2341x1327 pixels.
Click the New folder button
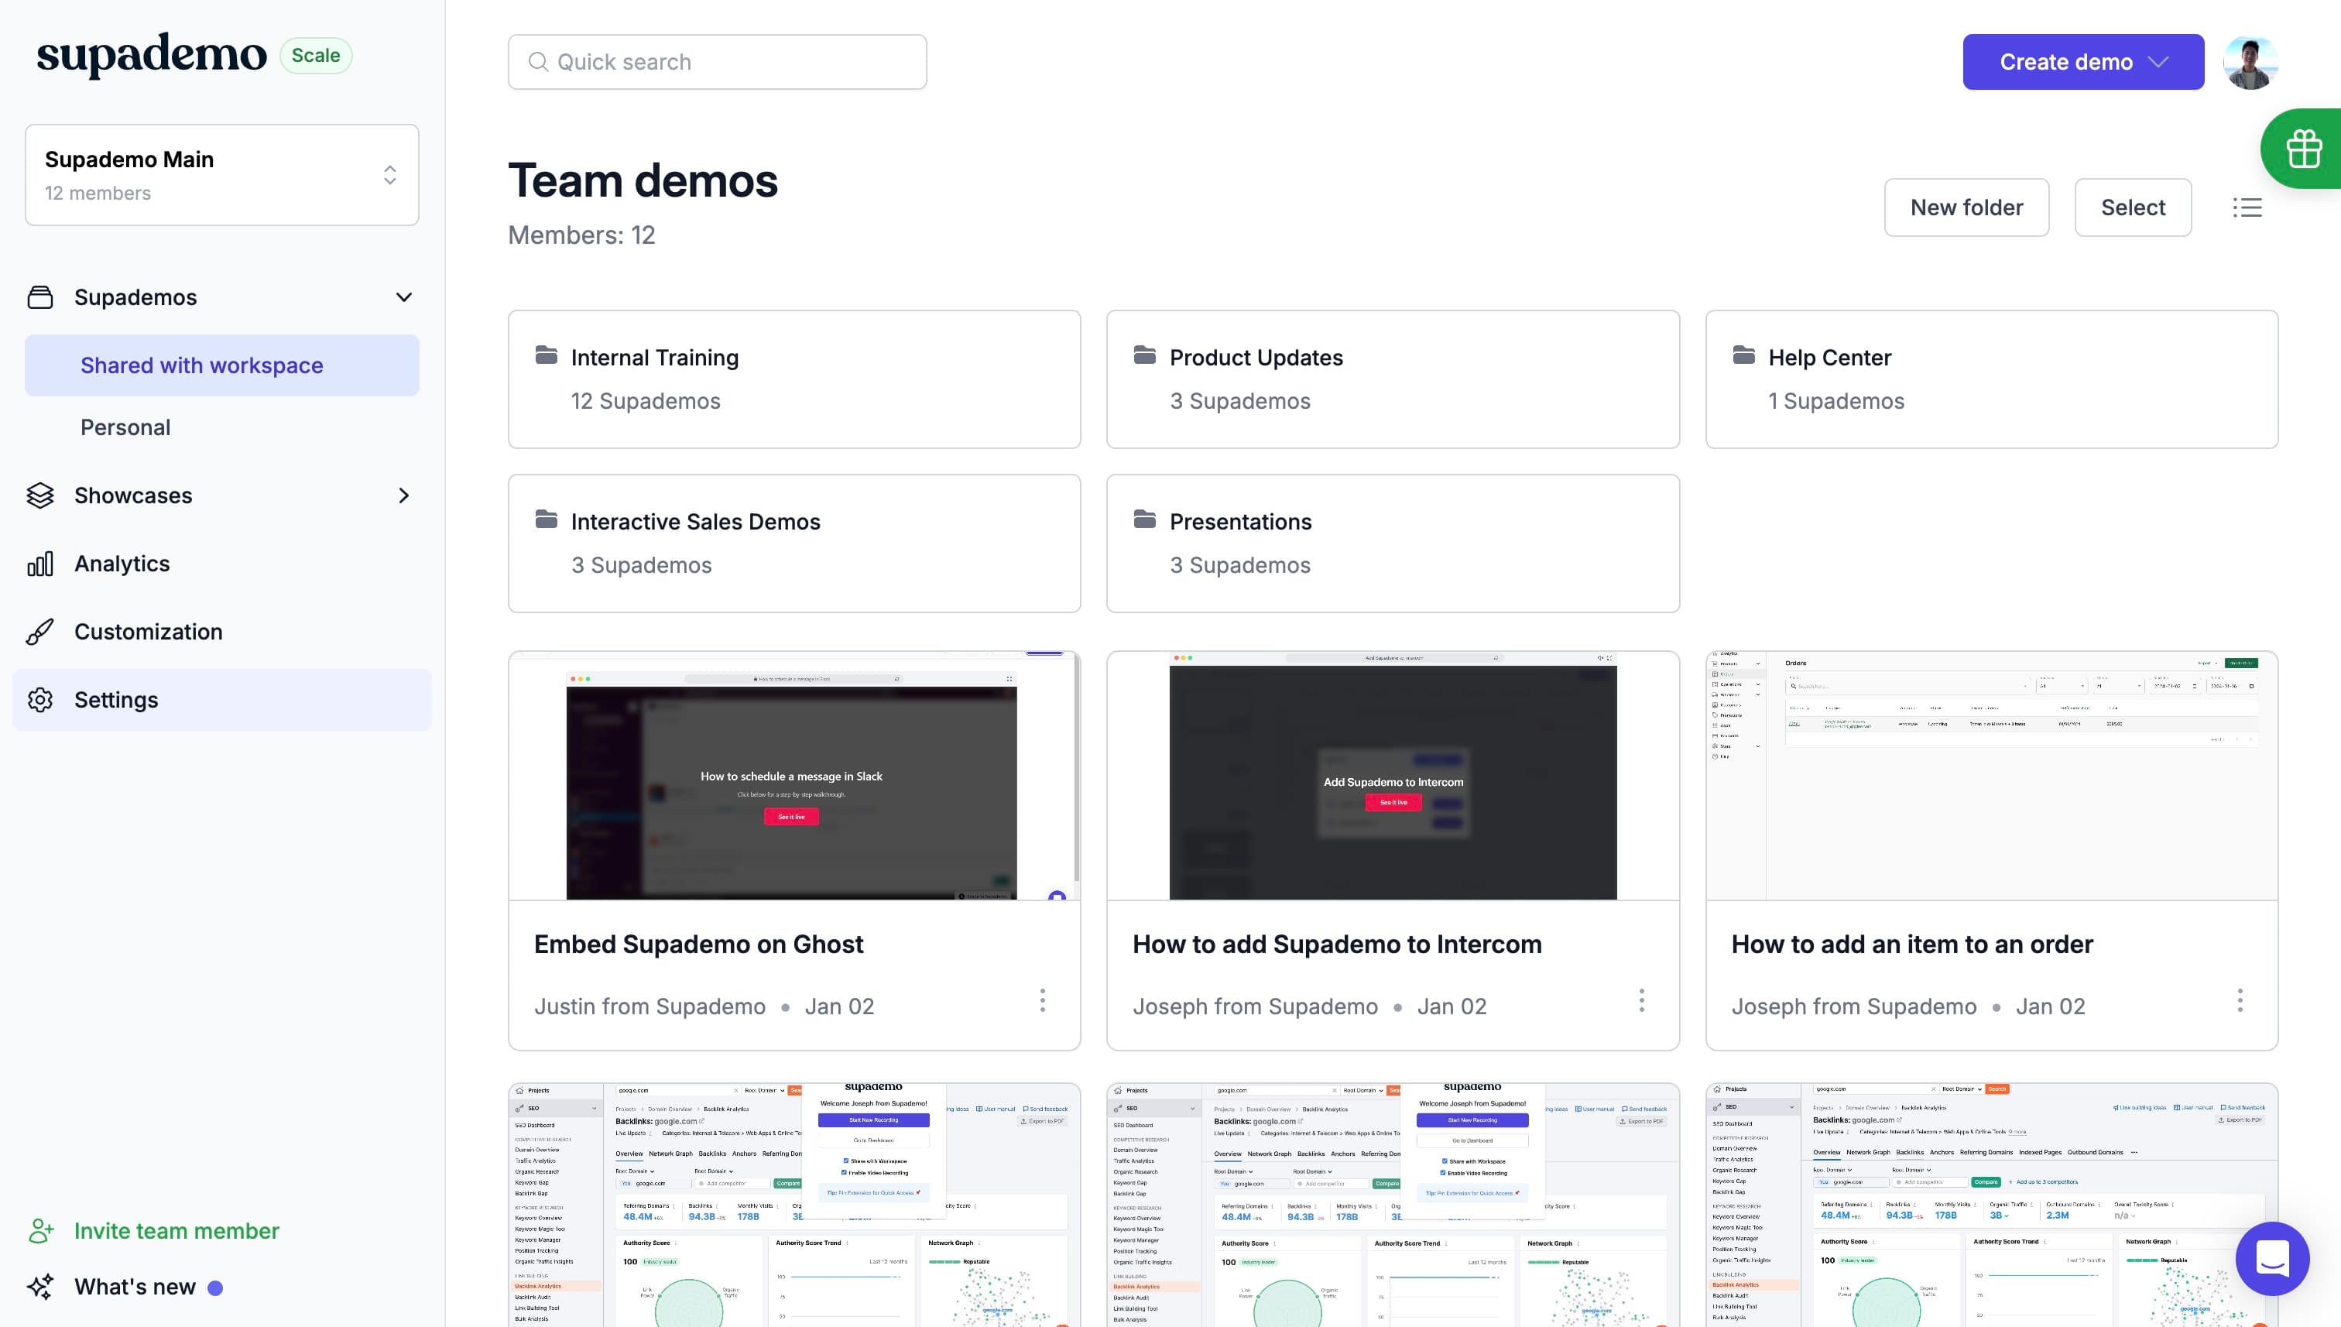1966,207
